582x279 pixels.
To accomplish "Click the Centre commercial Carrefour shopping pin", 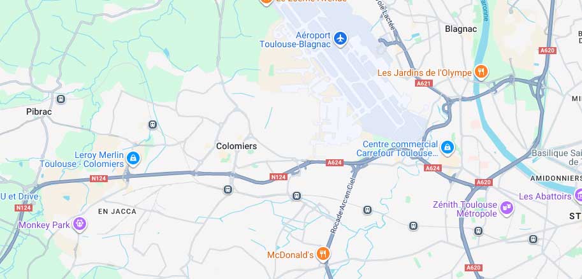I will [447, 147].
